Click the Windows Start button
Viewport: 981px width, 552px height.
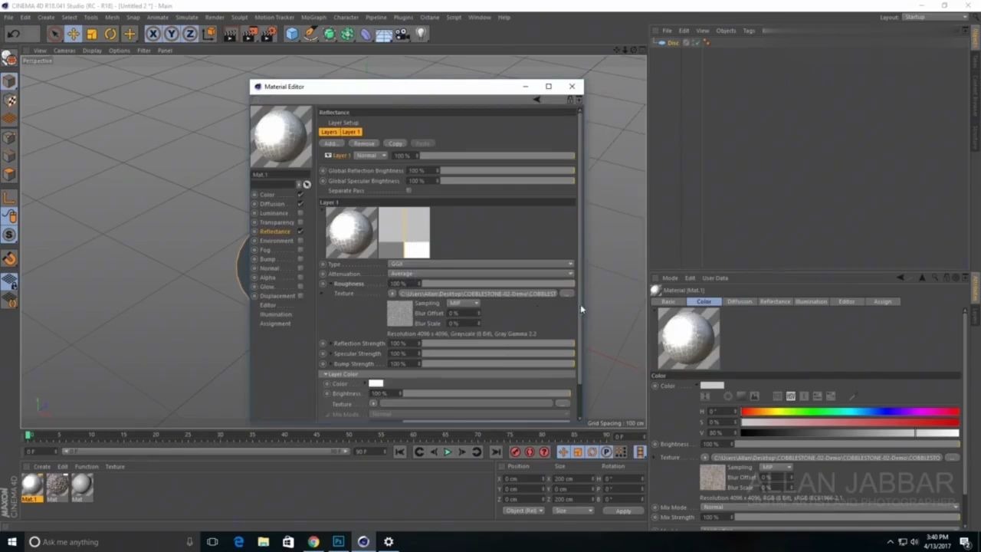pos(11,542)
